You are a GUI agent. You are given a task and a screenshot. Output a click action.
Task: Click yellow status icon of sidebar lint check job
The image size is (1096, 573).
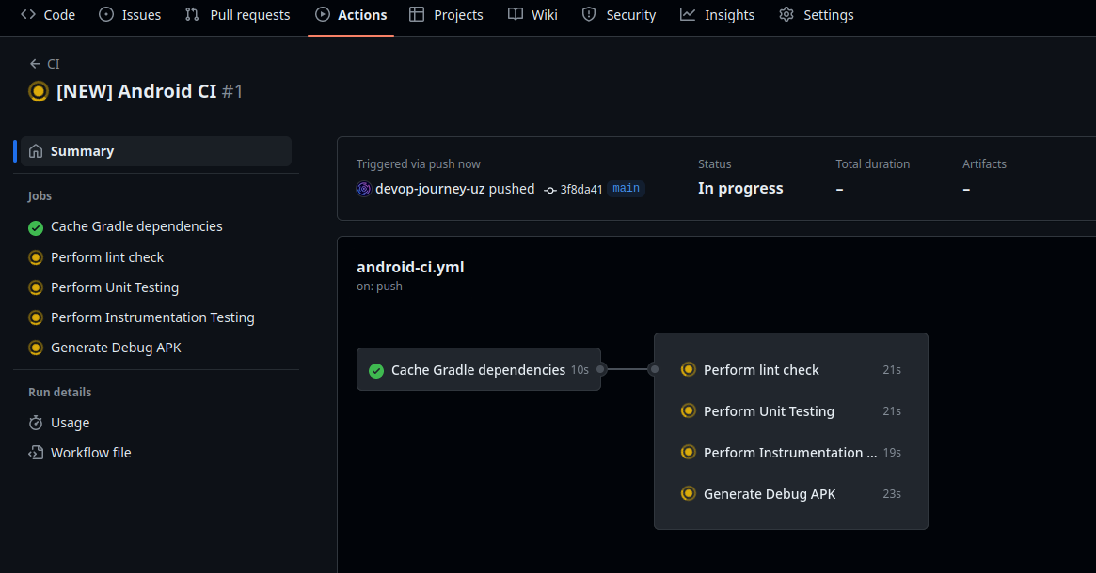click(x=36, y=257)
